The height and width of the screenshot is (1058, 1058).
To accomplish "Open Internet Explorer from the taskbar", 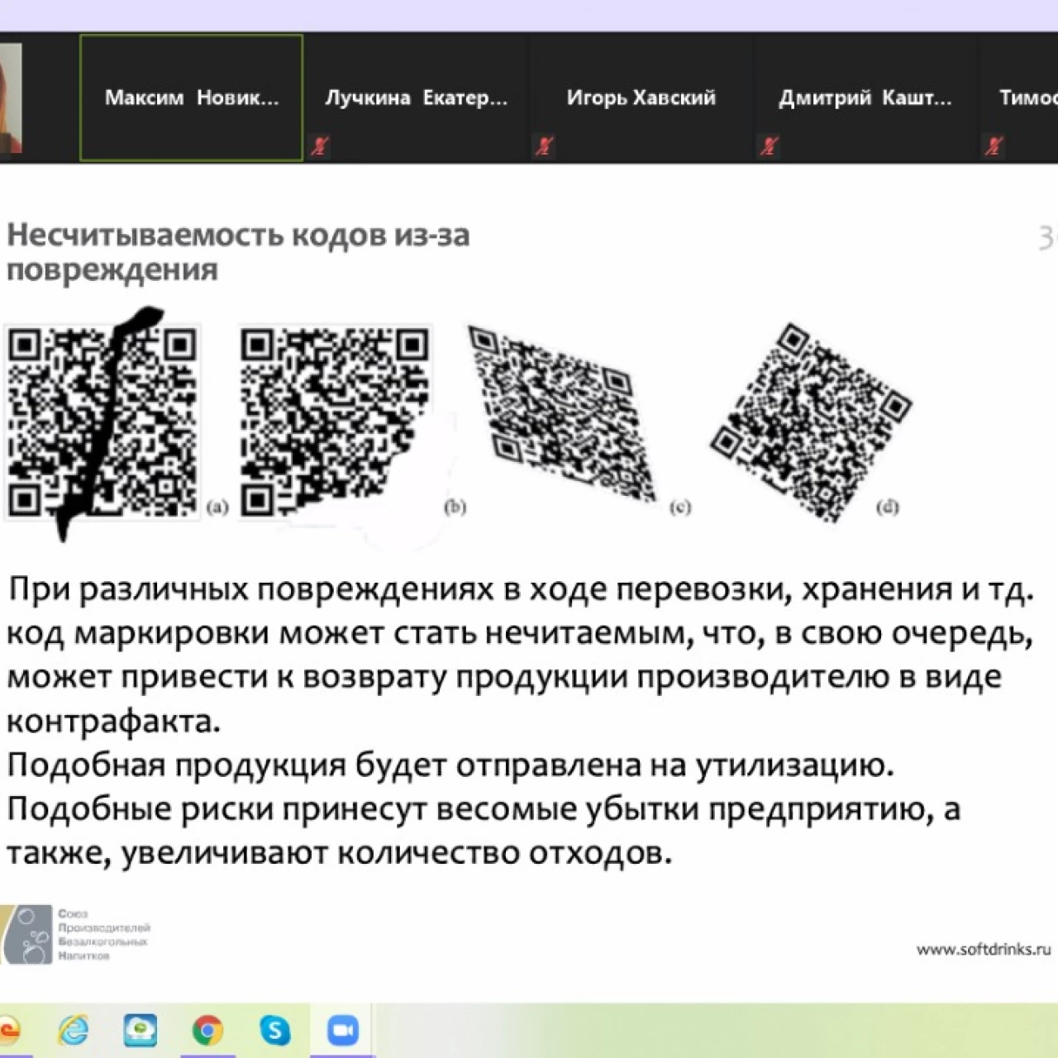I will tap(74, 1030).
